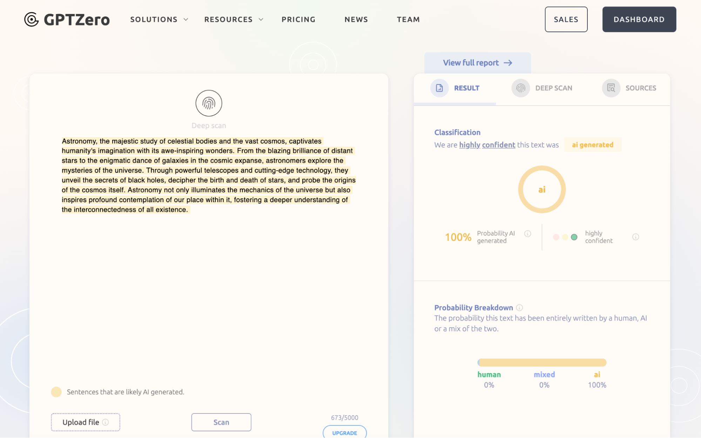Click the human/mixed/ai probability bar

click(x=542, y=362)
